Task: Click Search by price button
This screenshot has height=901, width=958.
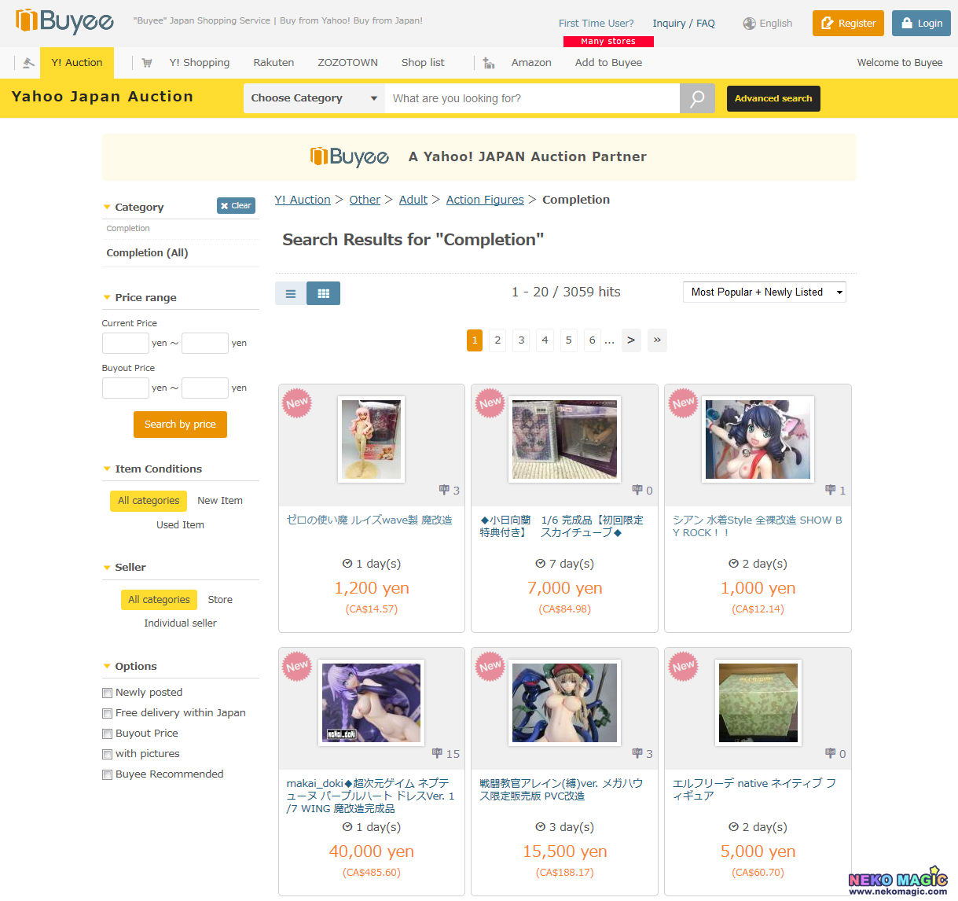Action: click(x=180, y=425)
